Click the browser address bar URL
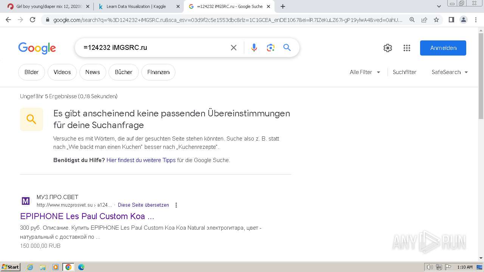This screenshot has height=272, width=484. point(228,20)
